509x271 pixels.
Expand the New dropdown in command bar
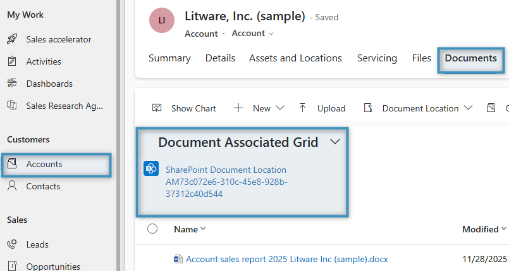[279, 108]
